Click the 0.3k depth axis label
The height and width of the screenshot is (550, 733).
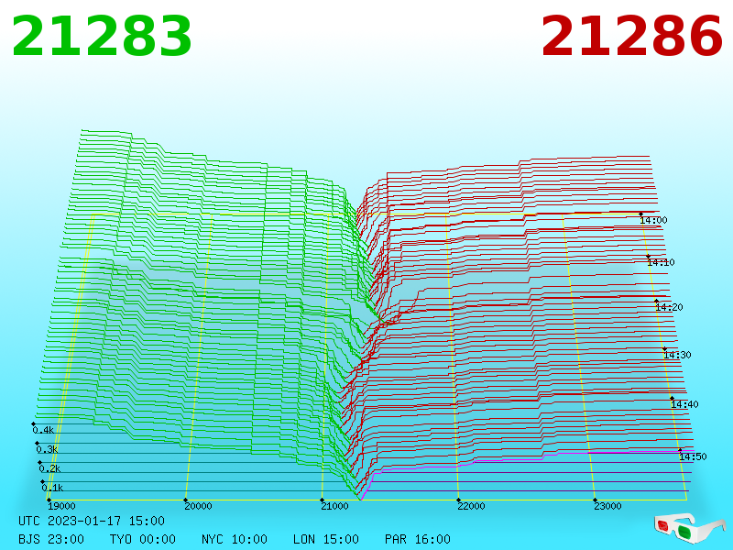coord(47,449)
